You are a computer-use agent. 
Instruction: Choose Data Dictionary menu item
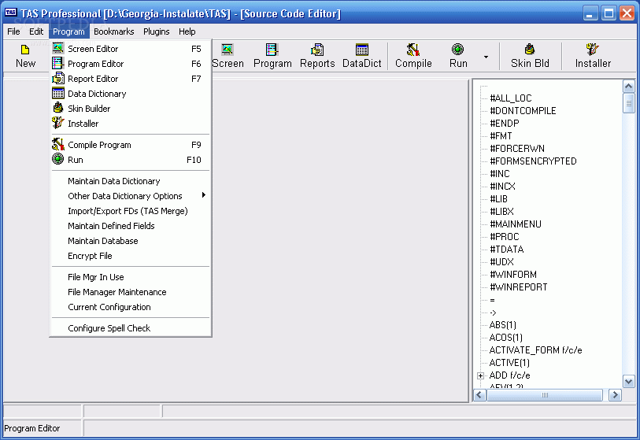pyautogui.click(x=131, y=94)
